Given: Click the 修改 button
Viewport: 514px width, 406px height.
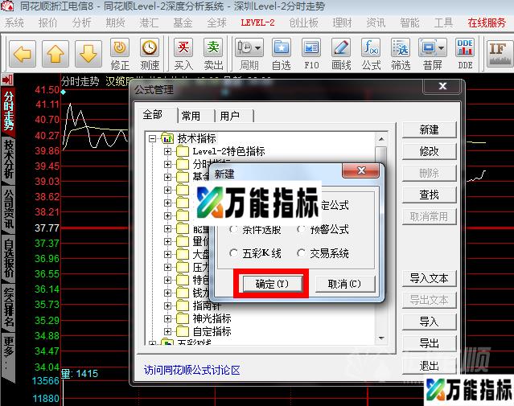Looking at the screenshot, I should [x=429, y=151].
